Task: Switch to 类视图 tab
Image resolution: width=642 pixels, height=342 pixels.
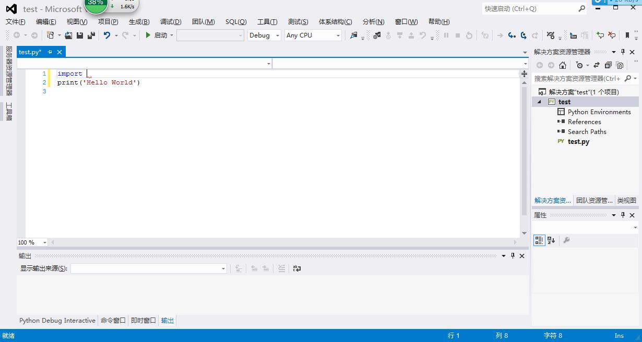Action: [x=626, y=201]
